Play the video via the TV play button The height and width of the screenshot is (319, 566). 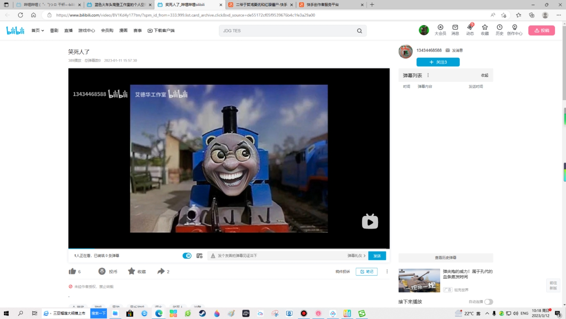[x=370, y=222]
